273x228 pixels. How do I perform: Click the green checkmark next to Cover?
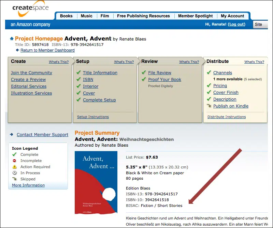79,93
